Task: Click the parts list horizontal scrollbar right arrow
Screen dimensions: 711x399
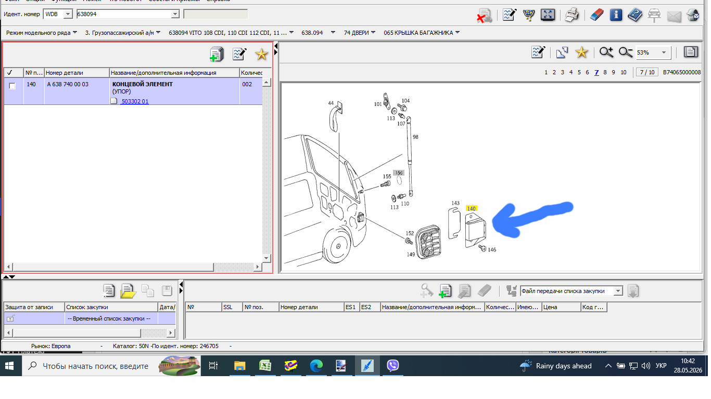Action: click(258, 267)
